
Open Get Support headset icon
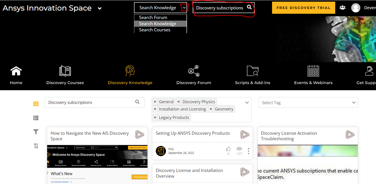[x=369, y=71]
